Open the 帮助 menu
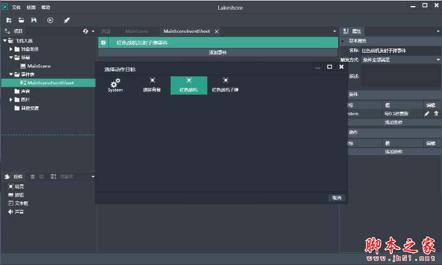 pyautogui.click(x=46, y=7)
